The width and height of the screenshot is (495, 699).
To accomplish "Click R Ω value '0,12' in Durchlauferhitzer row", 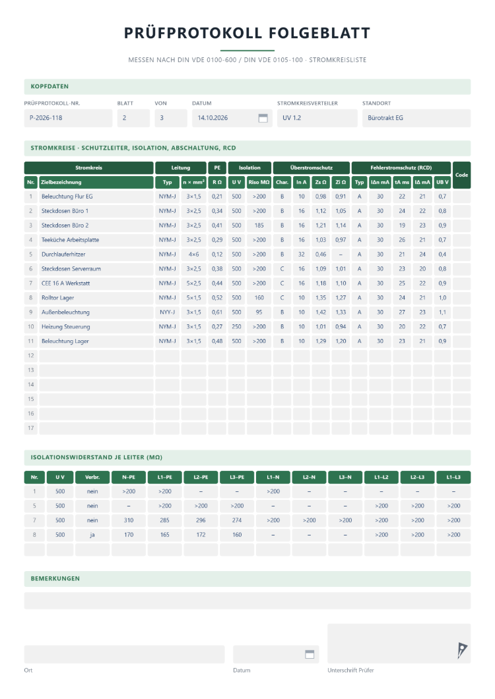I will pyautogui.click(x=217, y=255).
